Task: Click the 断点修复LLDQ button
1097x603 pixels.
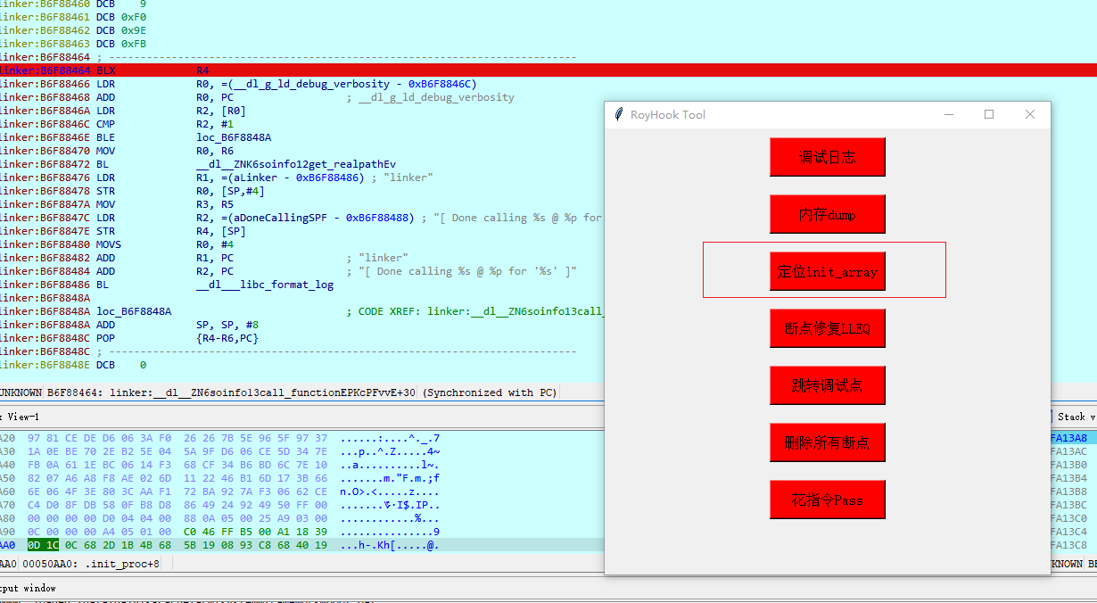Action: [x=828, y=328]
